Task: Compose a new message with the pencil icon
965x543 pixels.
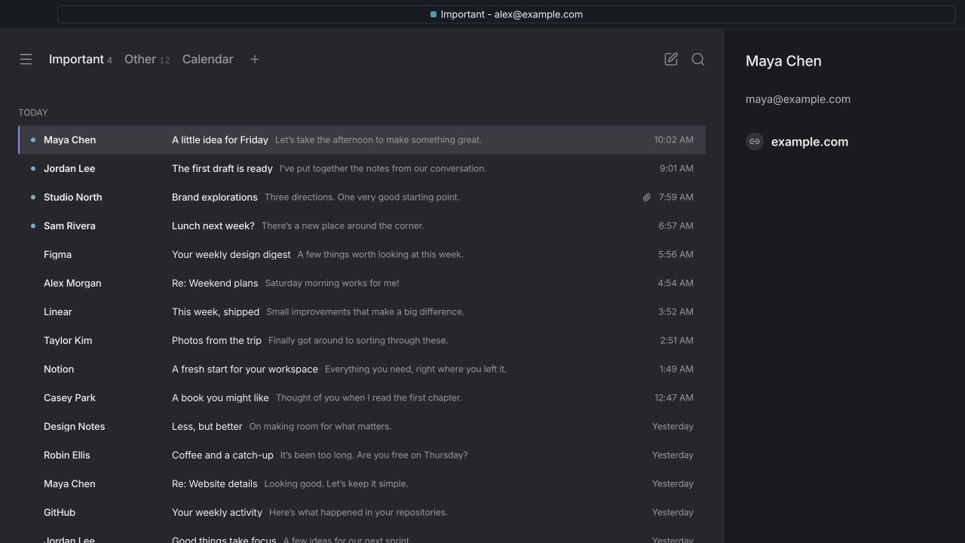Action: click(x=671, y=59)
